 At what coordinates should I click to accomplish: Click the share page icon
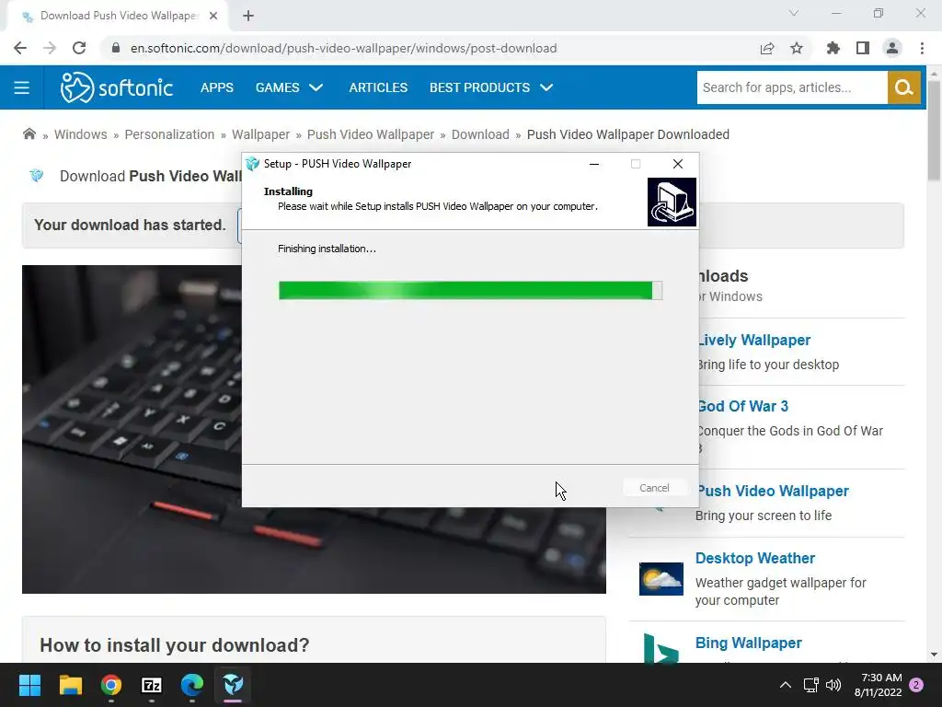tap(766, 48)
